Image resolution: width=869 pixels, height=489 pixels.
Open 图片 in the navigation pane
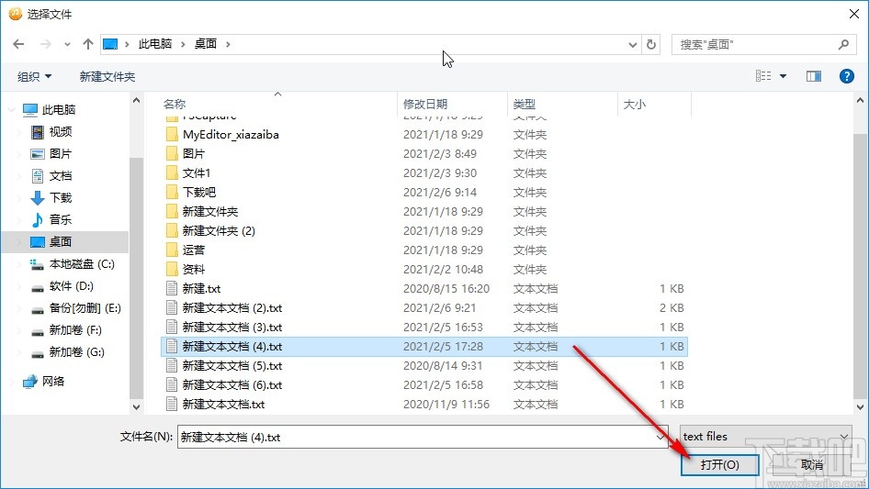pyautogui.click(x=61, y=153)
